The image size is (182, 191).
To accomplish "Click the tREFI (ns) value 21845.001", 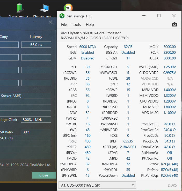I will (128, 147).
